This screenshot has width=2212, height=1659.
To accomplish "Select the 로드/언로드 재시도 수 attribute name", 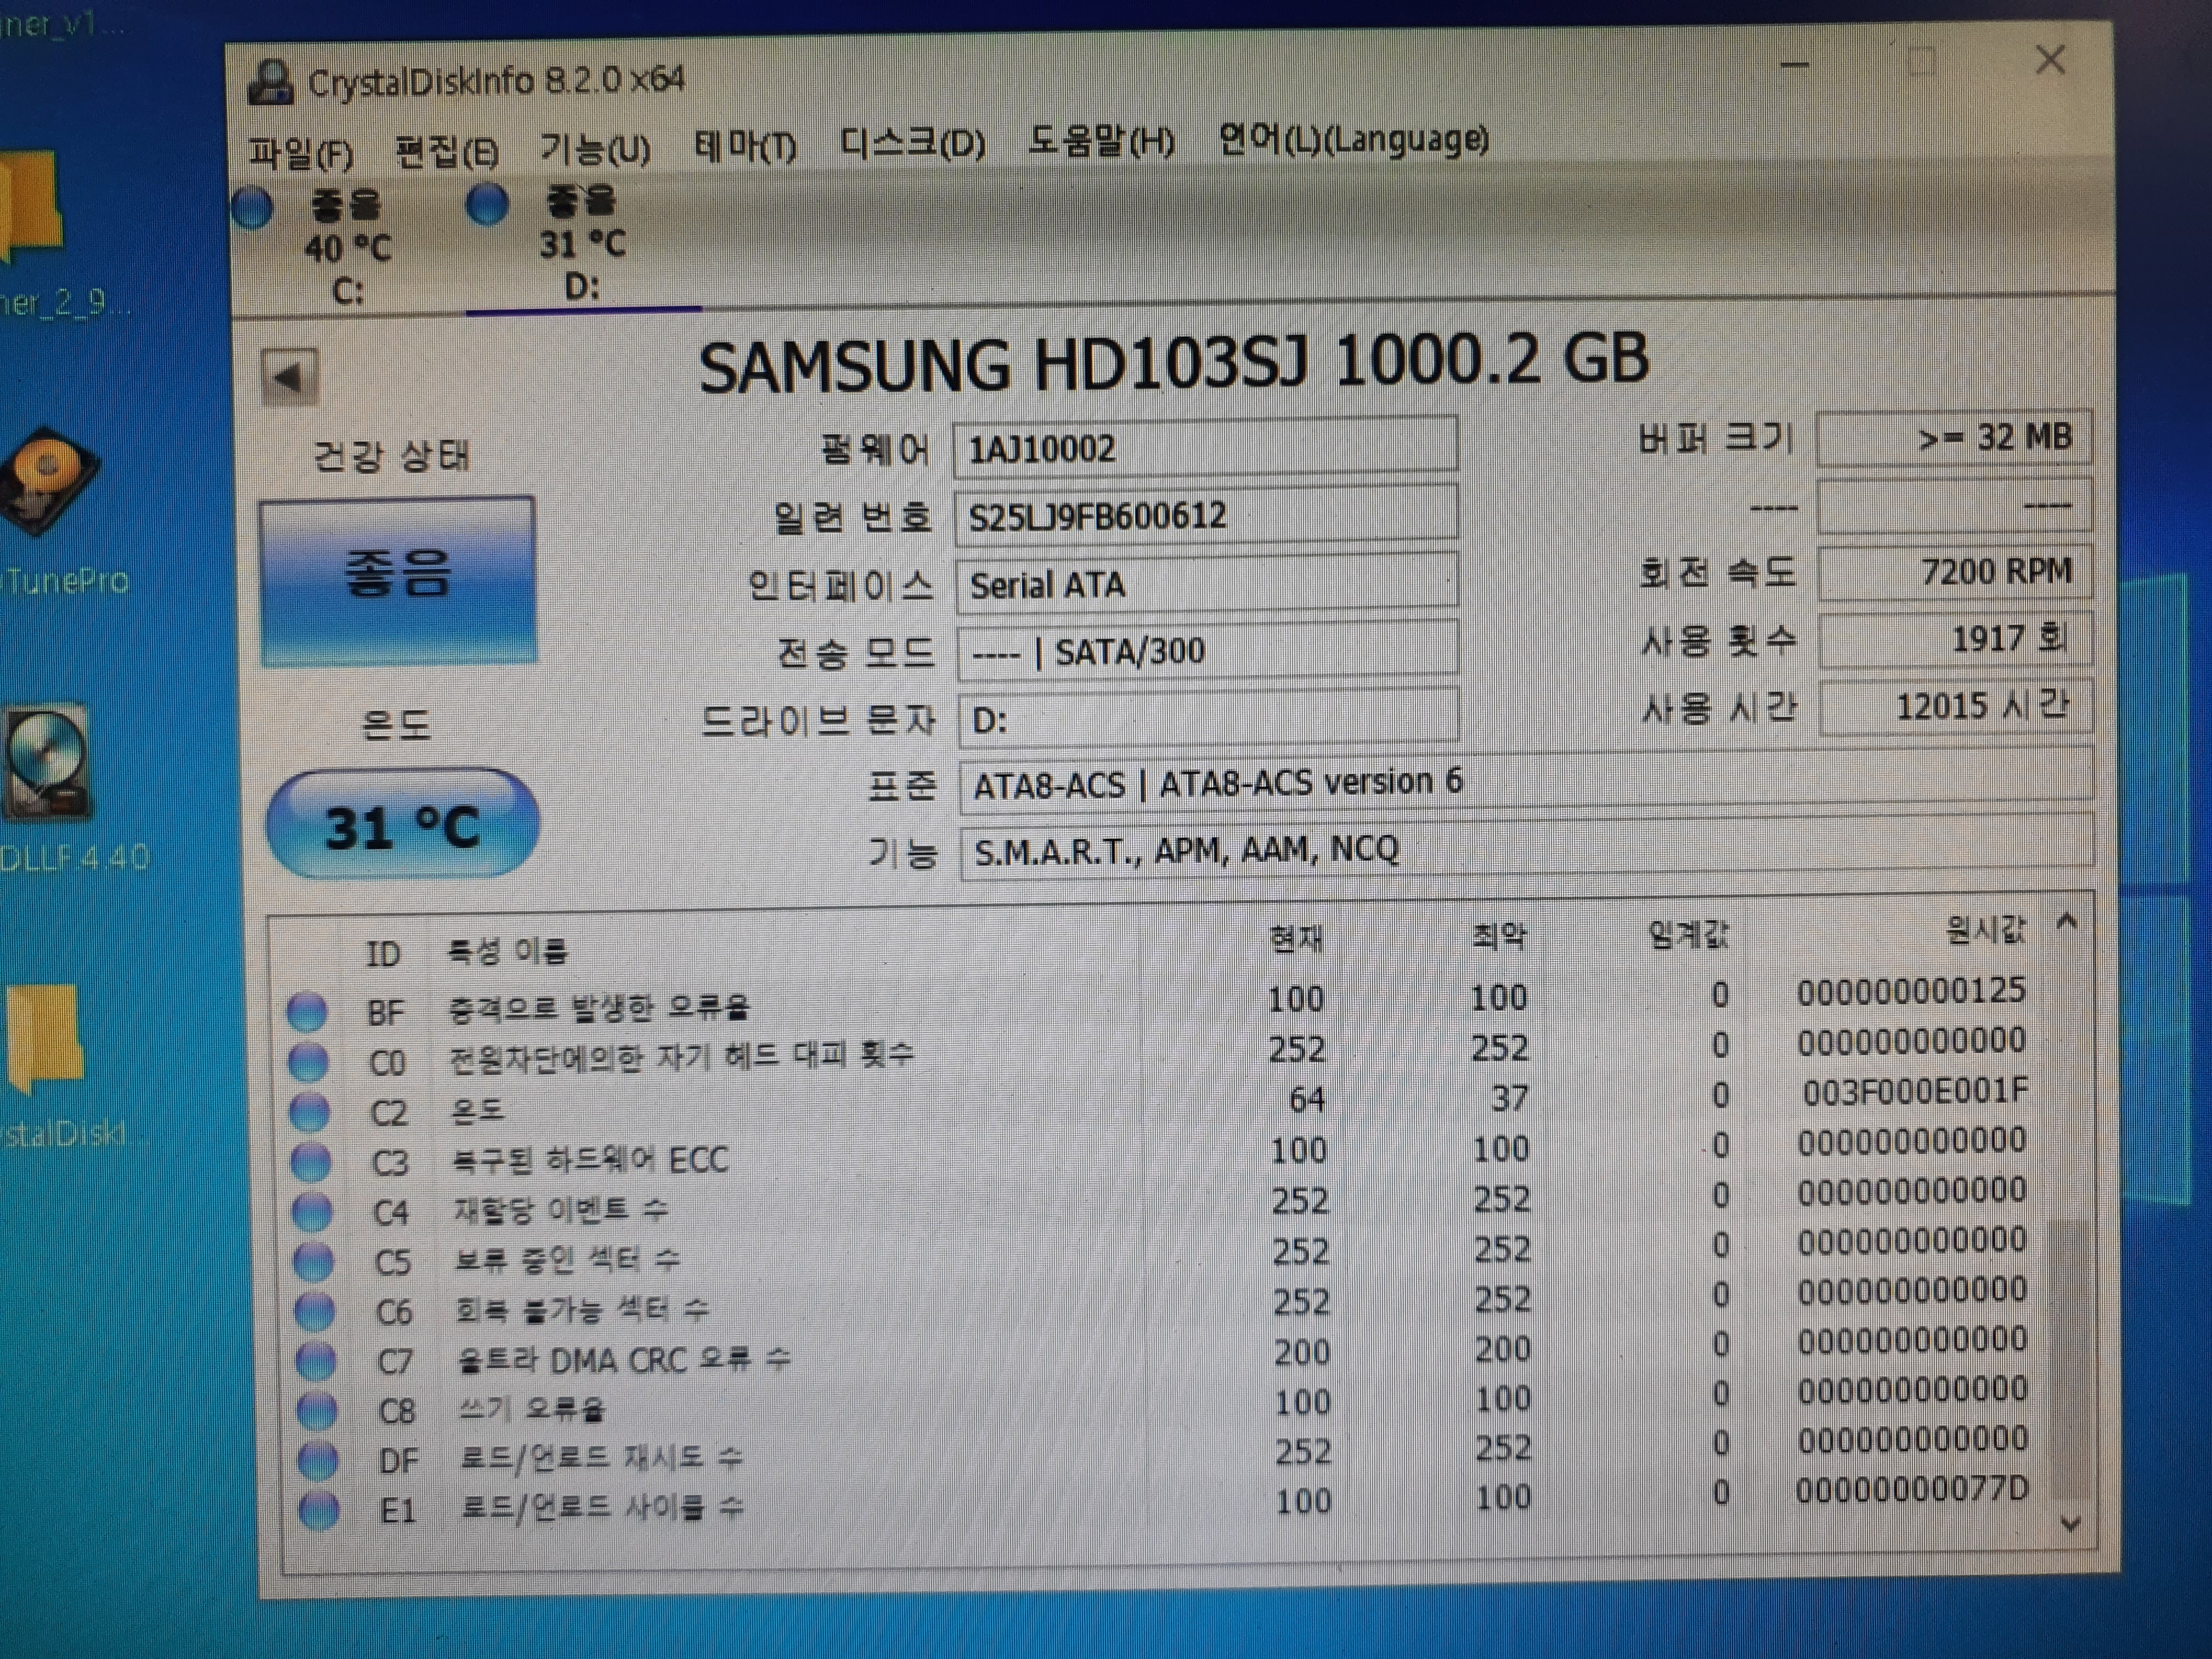I will (601, 1458).
